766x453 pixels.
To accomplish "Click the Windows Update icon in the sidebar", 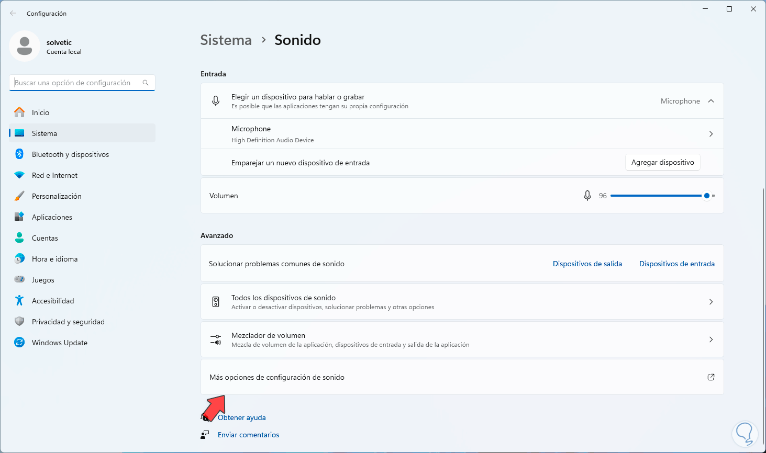I will pyautogui.click(x=19, y=343).
